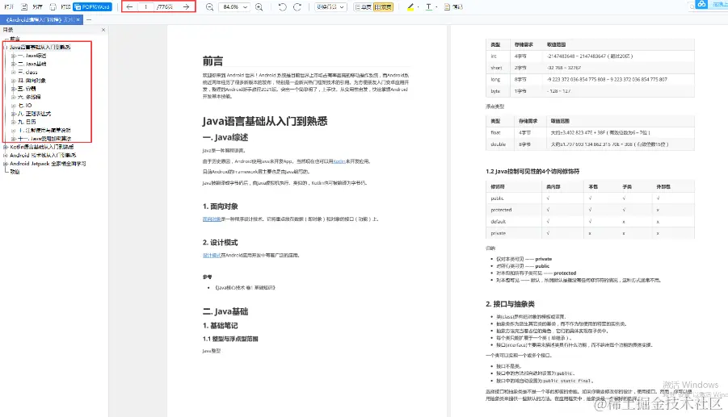The width and height of the screenshot is (728, 417).
Task: Select the underlined T text tool
Action: click(x=428, y=7)
